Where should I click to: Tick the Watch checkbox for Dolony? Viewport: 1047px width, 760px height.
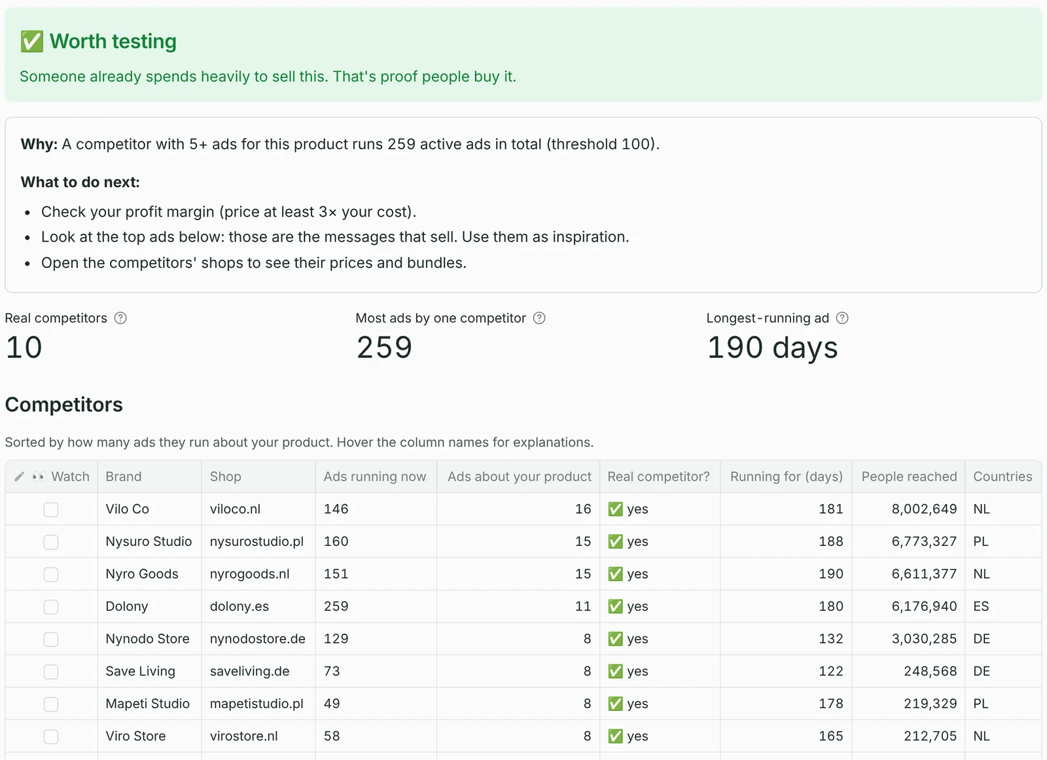(x=51, y=607)
